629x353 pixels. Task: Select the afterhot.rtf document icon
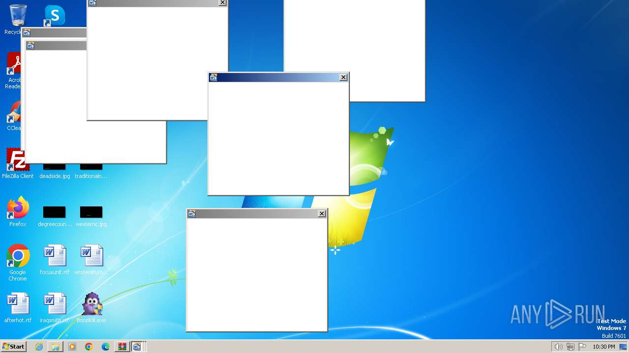point(18,304)
